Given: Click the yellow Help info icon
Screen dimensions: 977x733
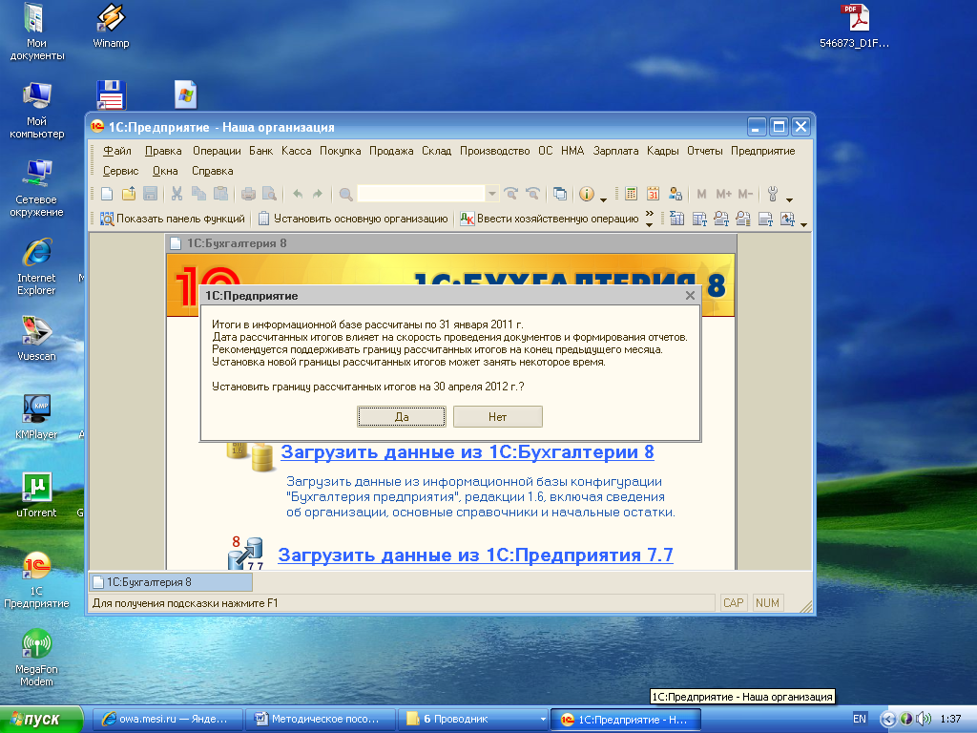Looking at the screenshot, I should coord(587,194).
